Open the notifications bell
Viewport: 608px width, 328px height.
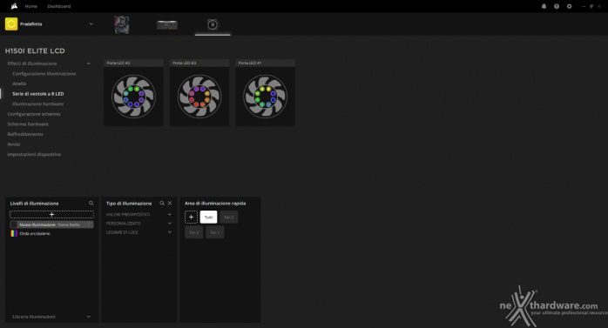pyautogui.click(x=544, y=6)
